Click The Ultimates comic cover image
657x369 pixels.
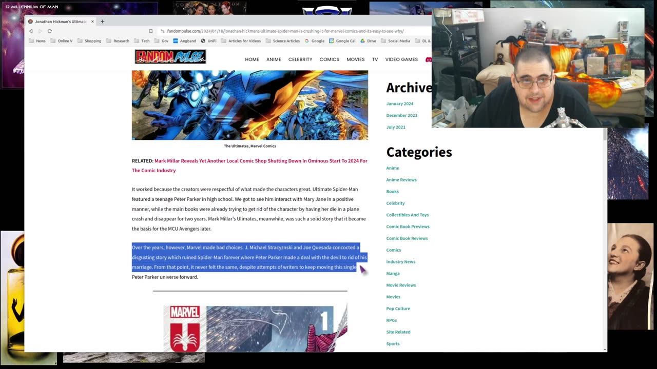pyautogui.click(x=250, y=105)
